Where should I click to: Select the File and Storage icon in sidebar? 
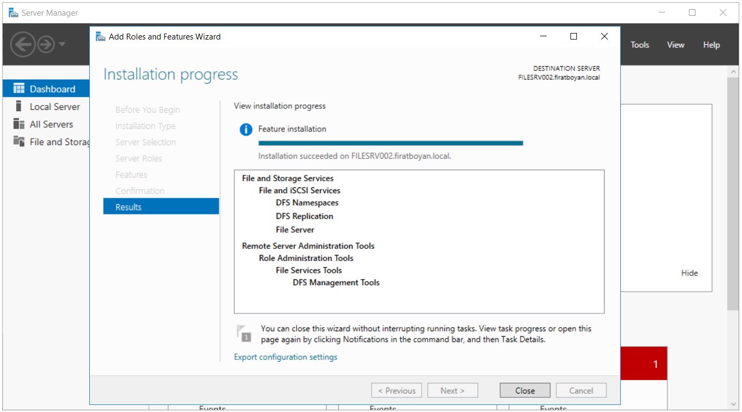pyautogui.click(x=19, y=141)
